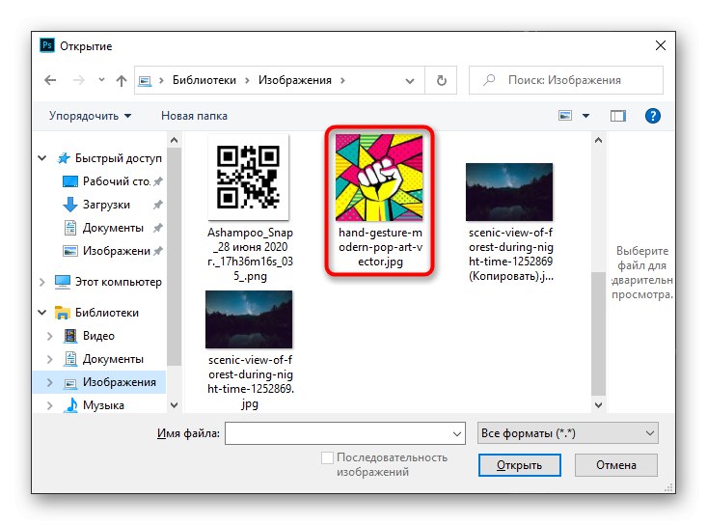Select the Ashampoo_Snap QR code thumbnail
This screenshot has width=707, height=525.
click(249, 177)
